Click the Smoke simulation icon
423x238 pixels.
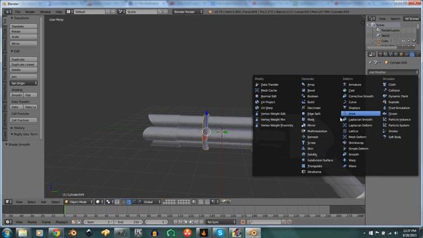pos(385,131)
